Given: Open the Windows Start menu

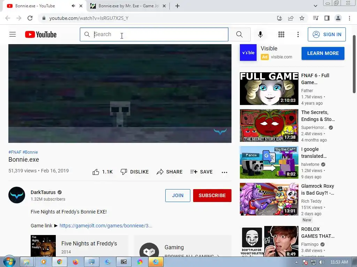Looking at the screenshot, I should point(9,262).
